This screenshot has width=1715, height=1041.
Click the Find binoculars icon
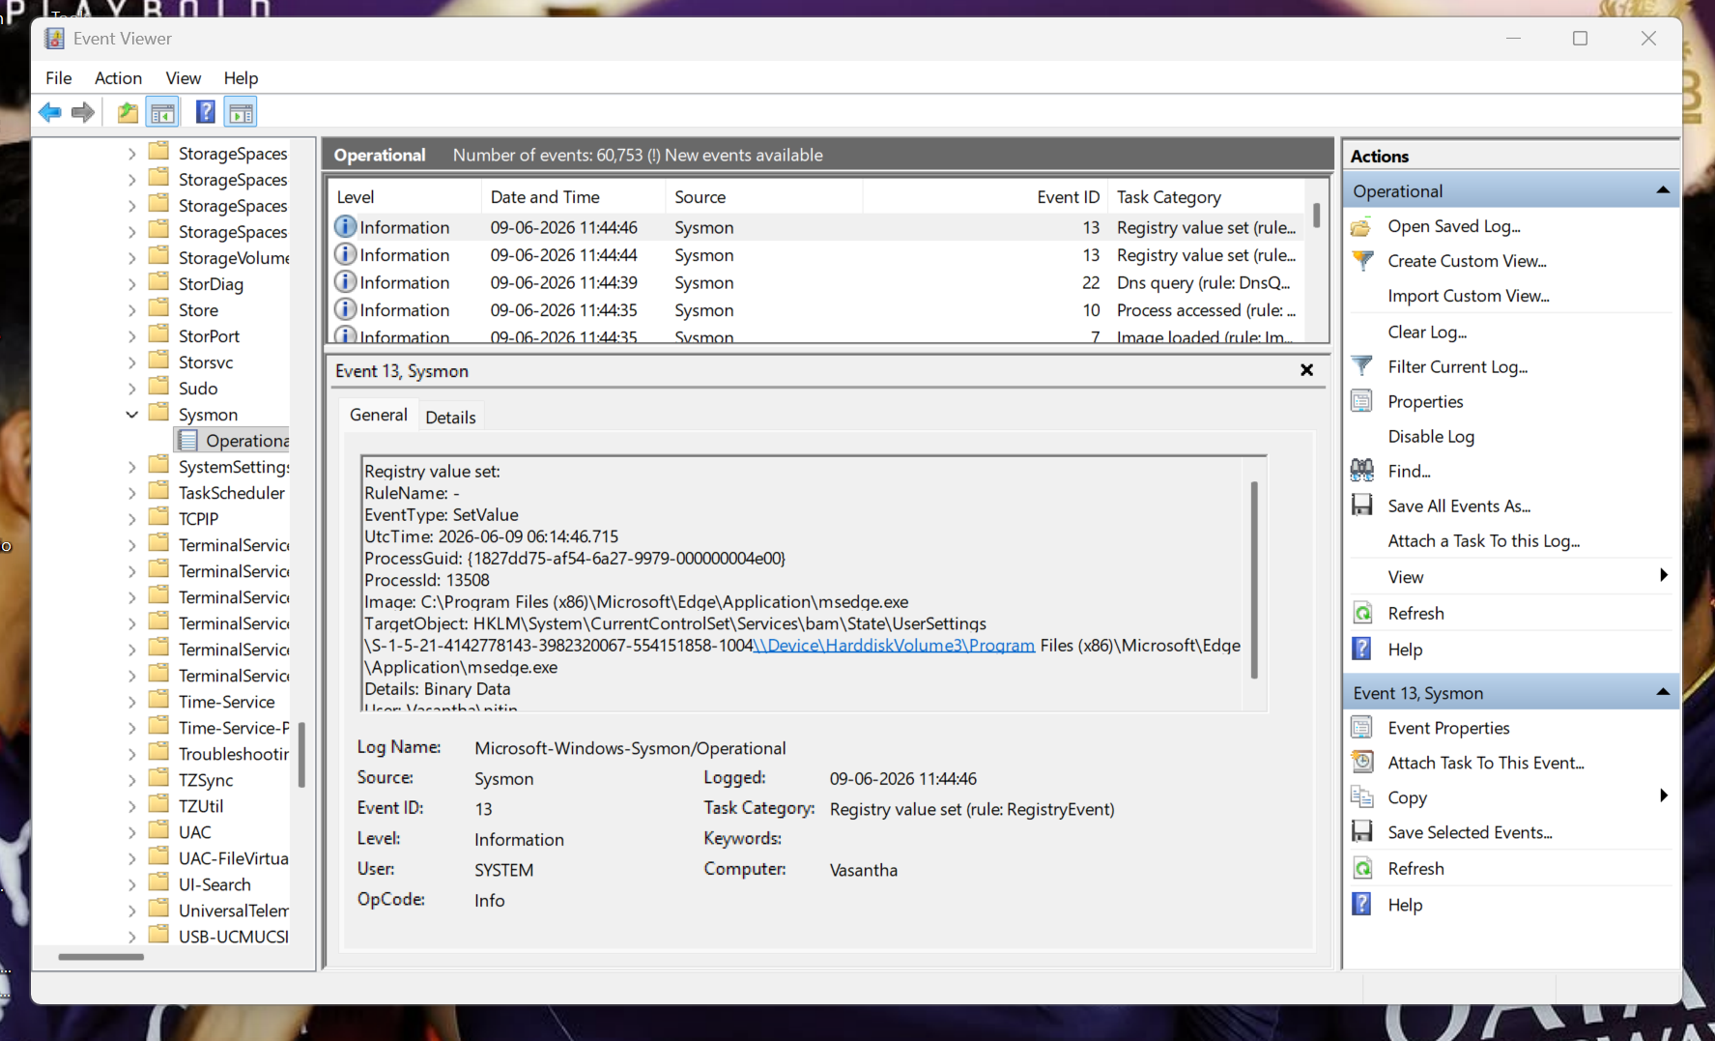click(1361, 471)
